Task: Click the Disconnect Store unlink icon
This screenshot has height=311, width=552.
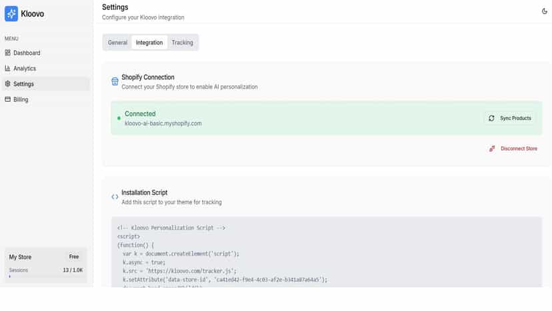Action: (492, 149)
